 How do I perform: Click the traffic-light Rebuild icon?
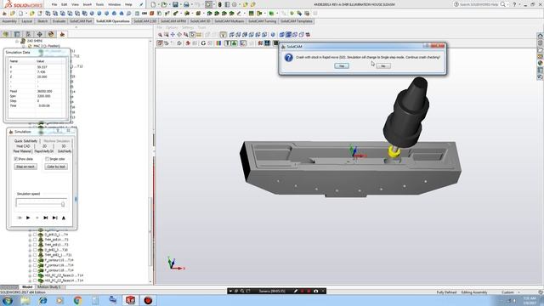click(219, 4)
